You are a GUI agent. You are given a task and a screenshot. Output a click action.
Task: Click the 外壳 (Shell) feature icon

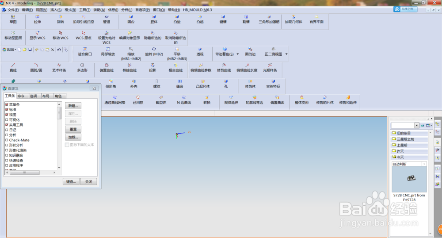(133, 81)
